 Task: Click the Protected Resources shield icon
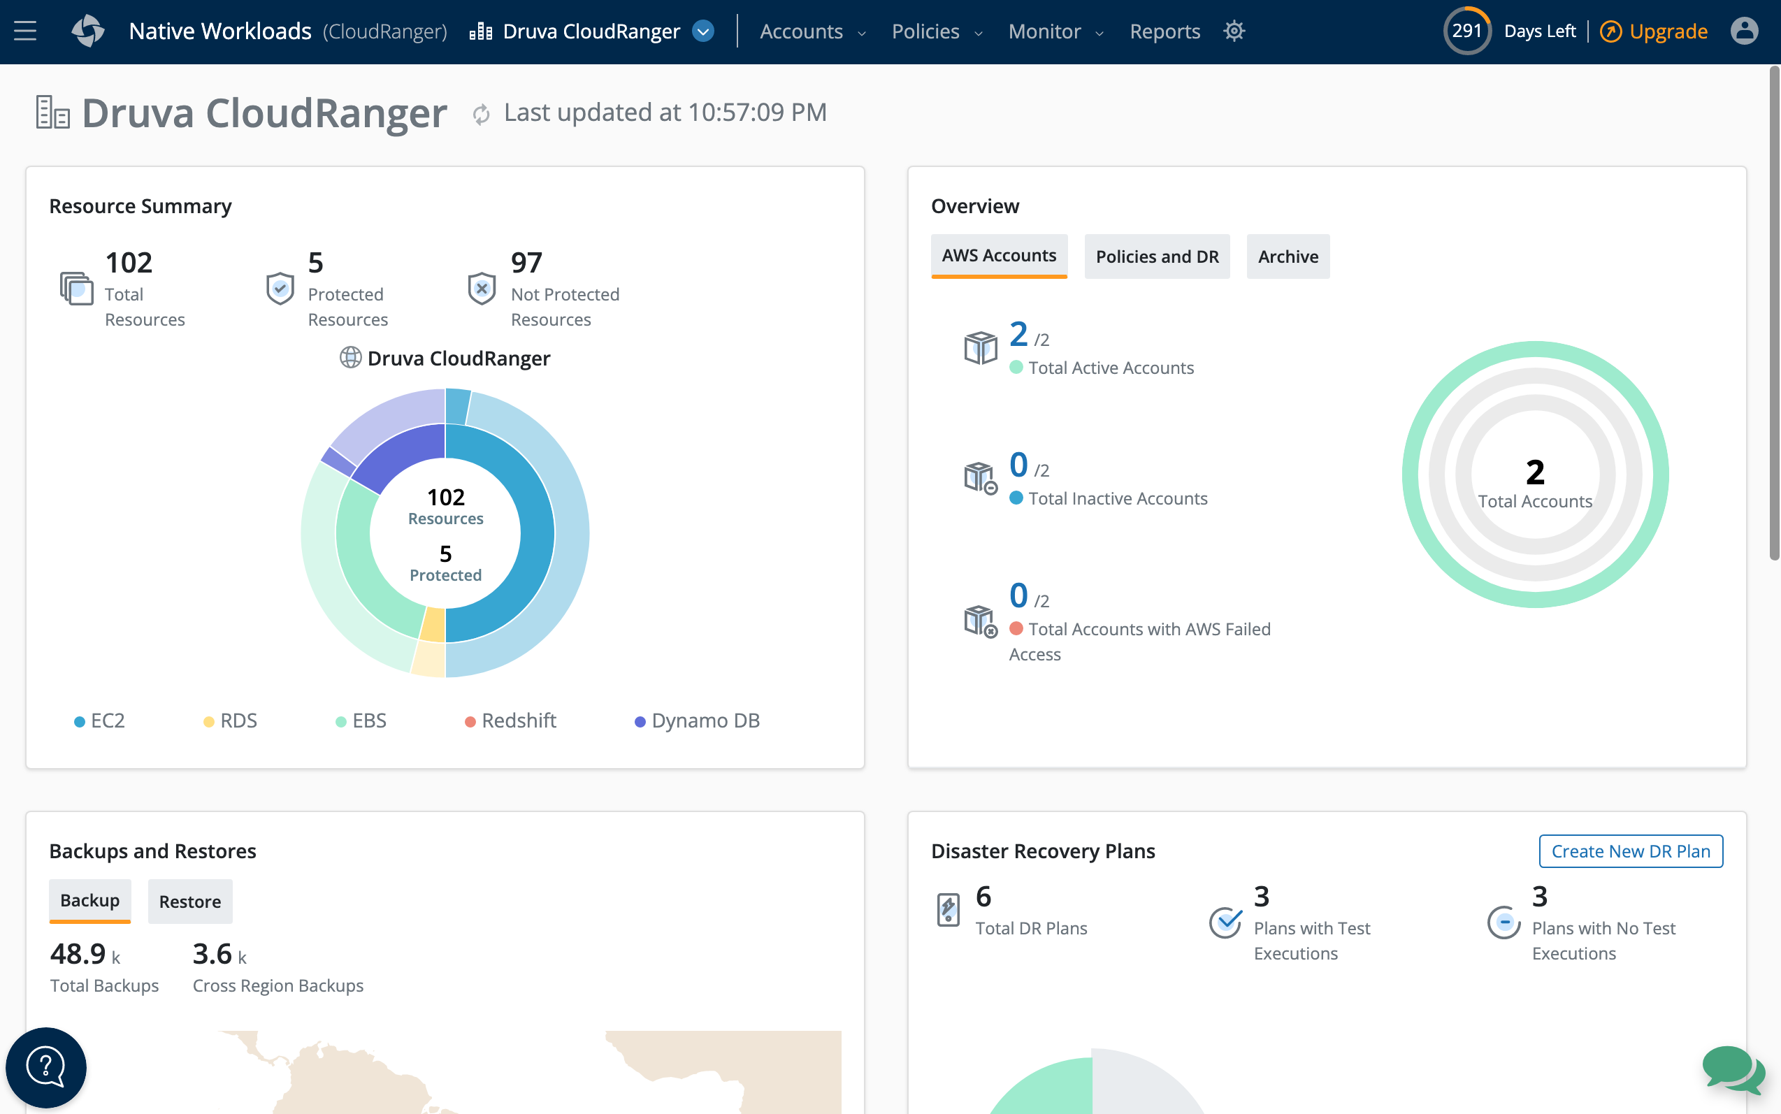click(280, 288)
